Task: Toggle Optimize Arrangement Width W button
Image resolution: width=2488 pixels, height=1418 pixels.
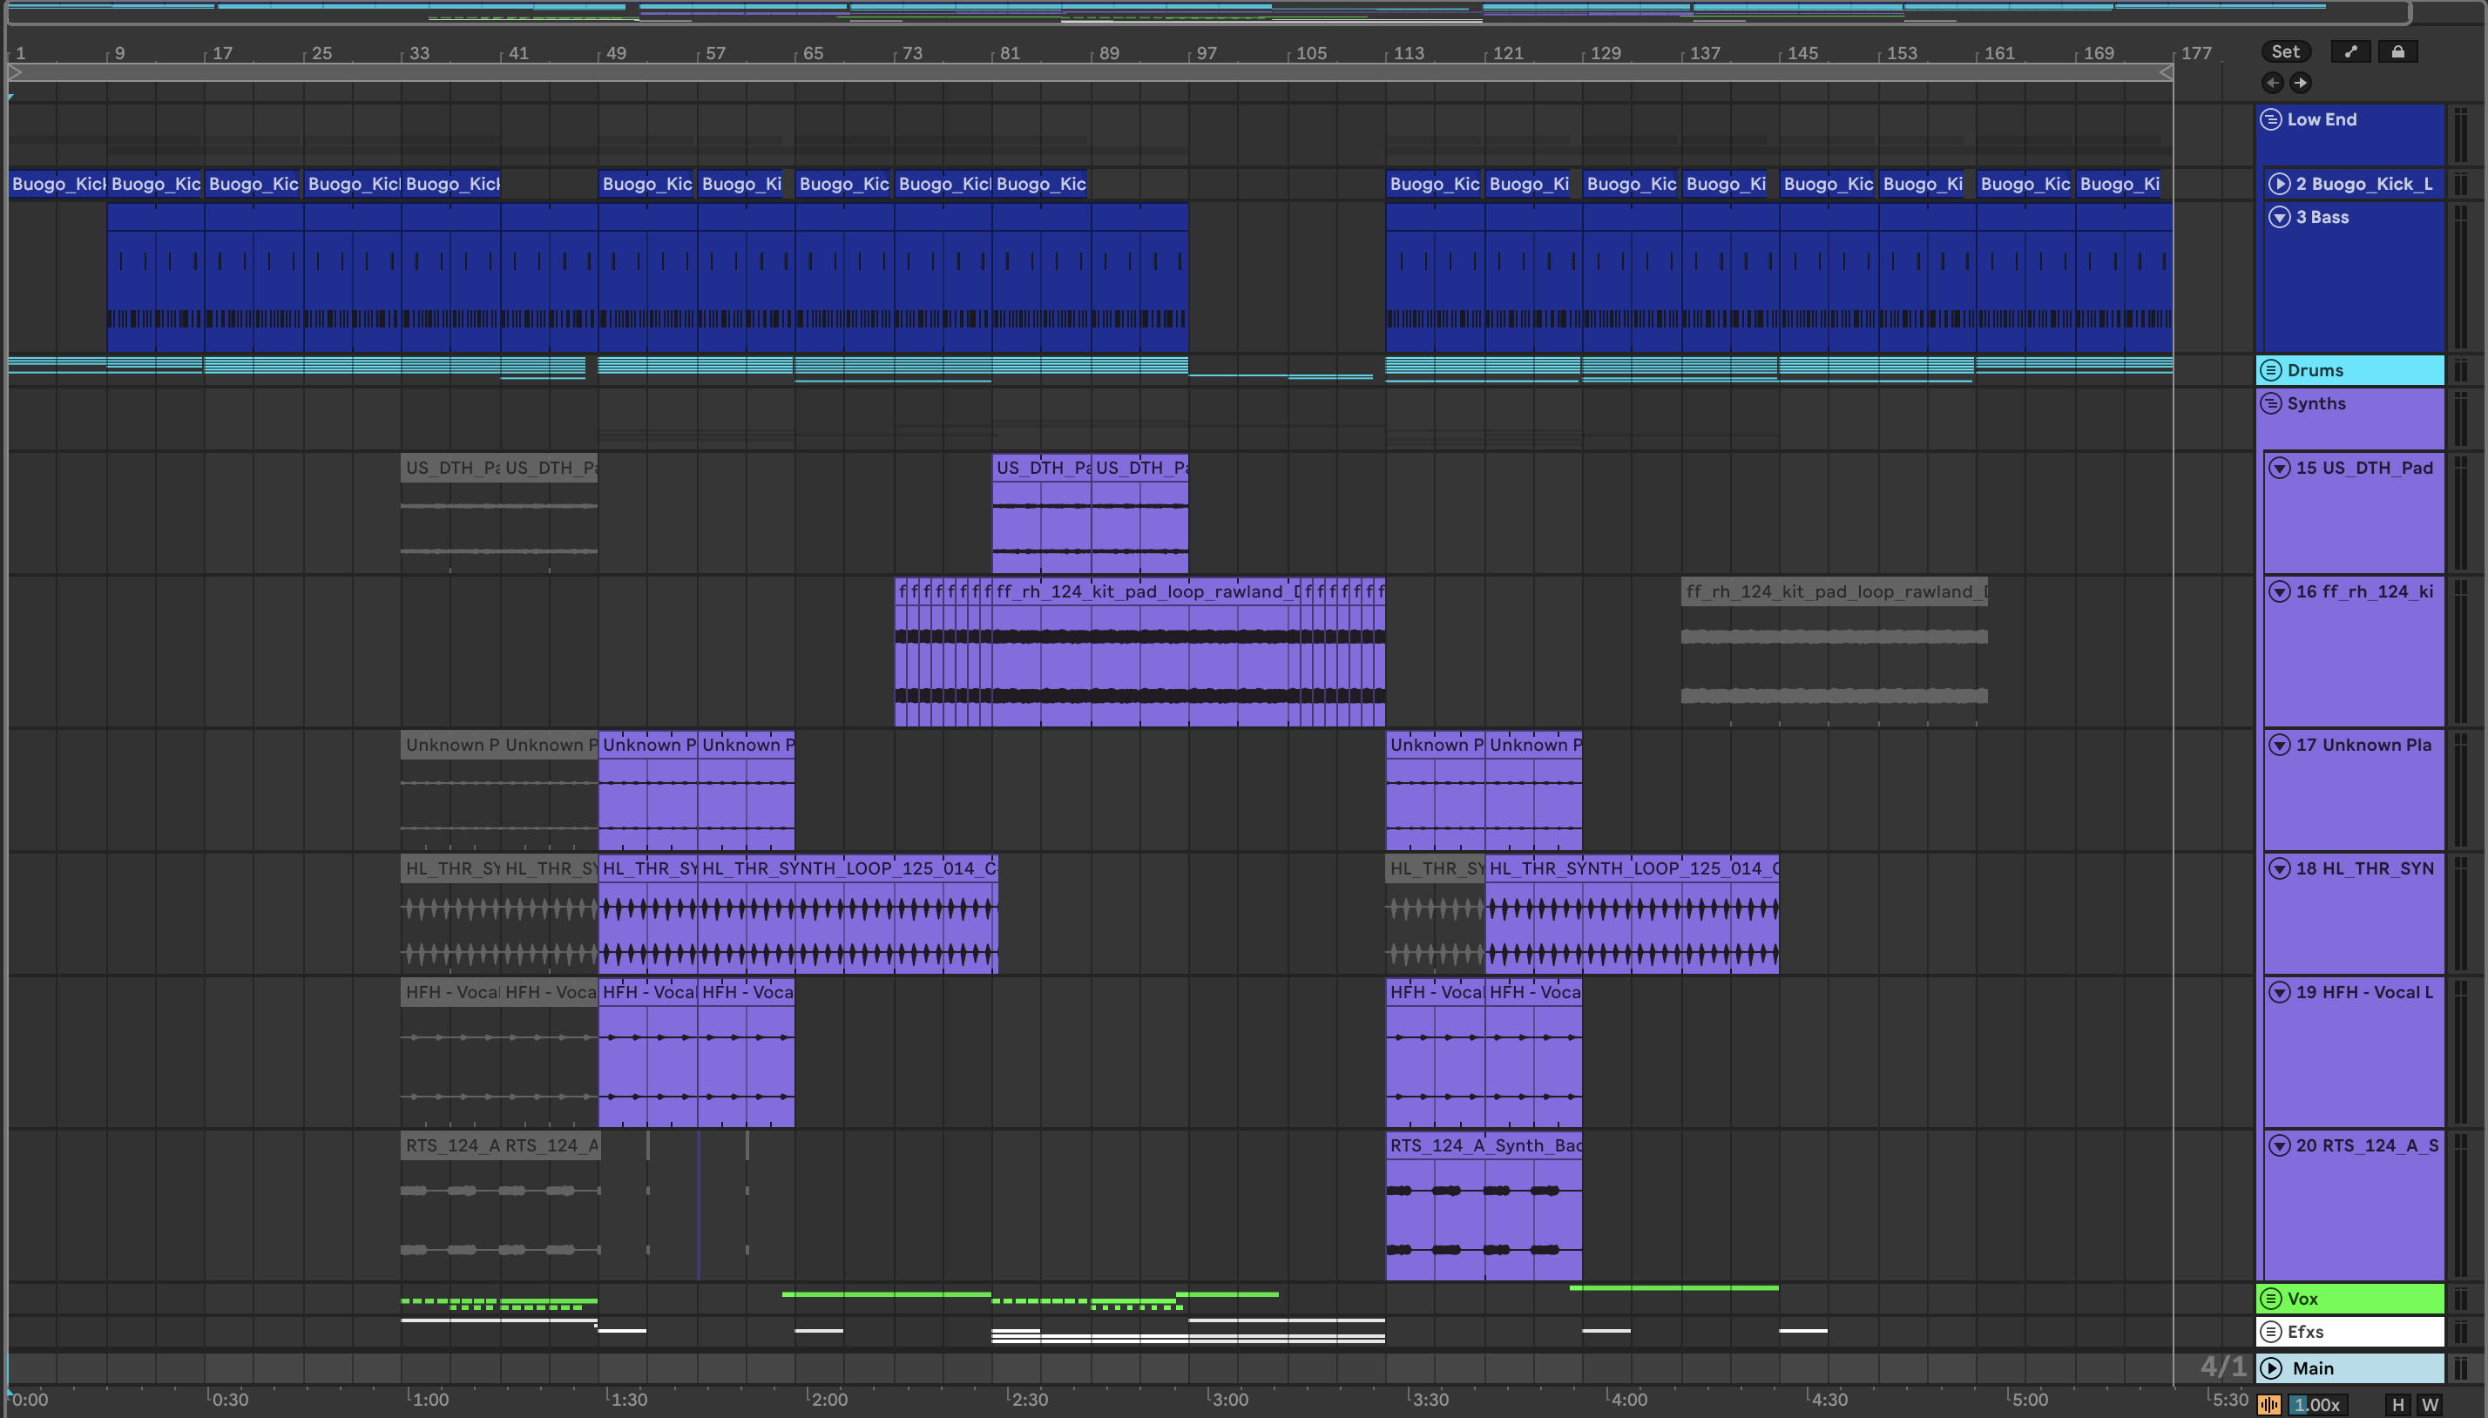Action: tap(2430, 1404)
